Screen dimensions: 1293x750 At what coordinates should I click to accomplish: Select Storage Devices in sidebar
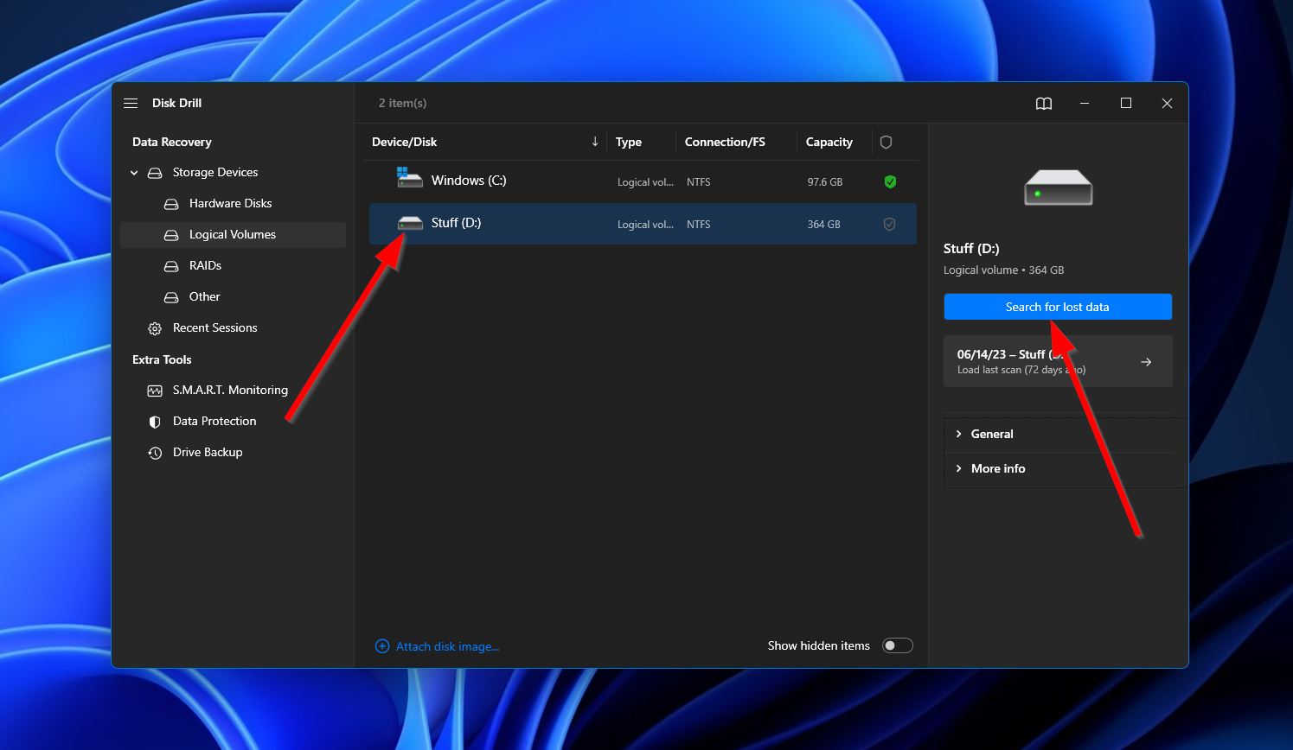pos(214,172)
